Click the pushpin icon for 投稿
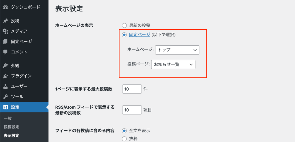295x142 pixels. (x=5, y=21)
